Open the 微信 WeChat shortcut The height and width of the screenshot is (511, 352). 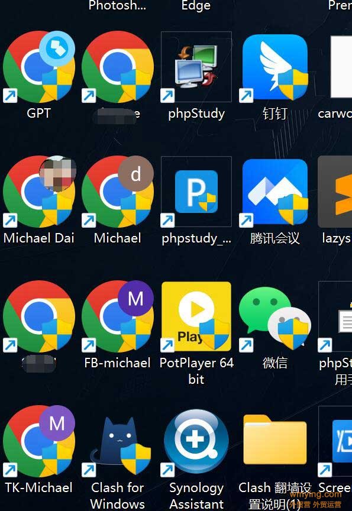pyautogui.click(x=275, y=318)
